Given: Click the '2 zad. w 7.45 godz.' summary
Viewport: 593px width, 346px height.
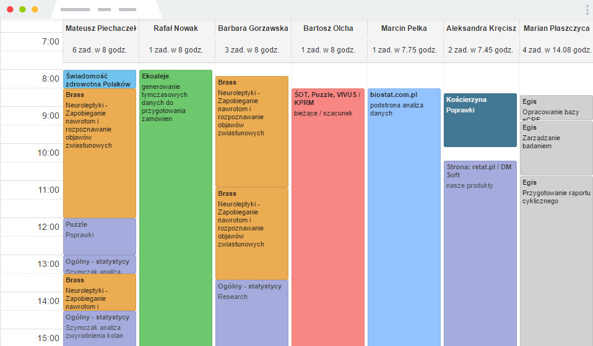Looking at the screenshot, I should pos(481,50).
